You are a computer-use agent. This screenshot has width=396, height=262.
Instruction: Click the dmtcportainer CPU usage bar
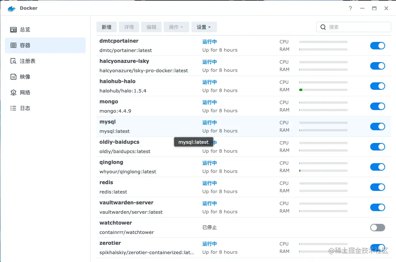[x=323, y=42]
